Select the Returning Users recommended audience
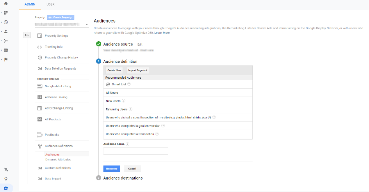The image size is (369, 192). pos(117,109)
